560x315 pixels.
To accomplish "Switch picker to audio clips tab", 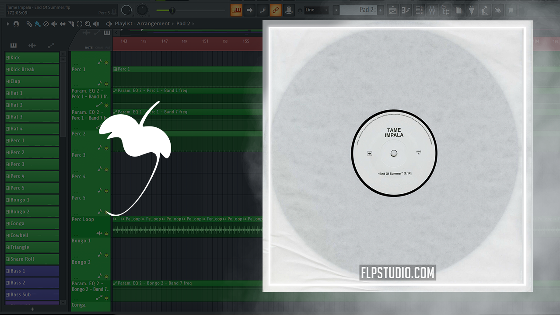I will click(32, 45).
